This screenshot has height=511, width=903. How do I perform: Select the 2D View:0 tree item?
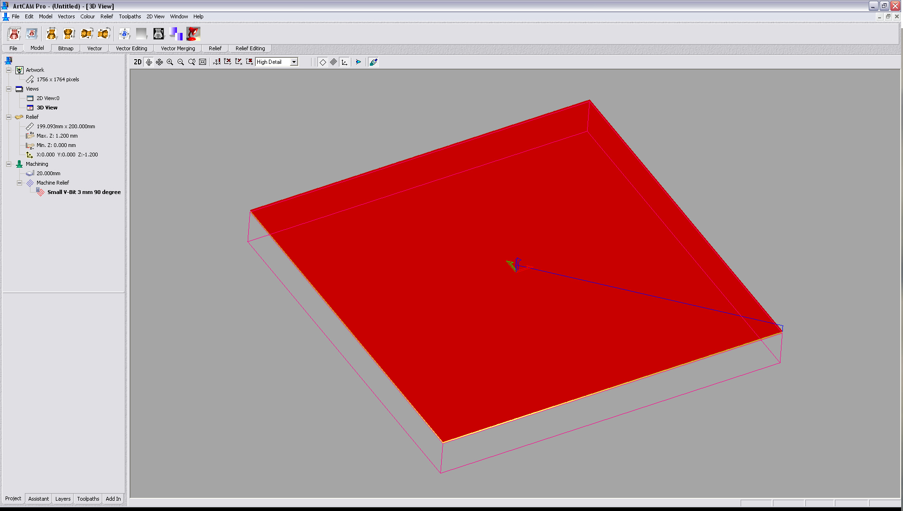(48, 98)
